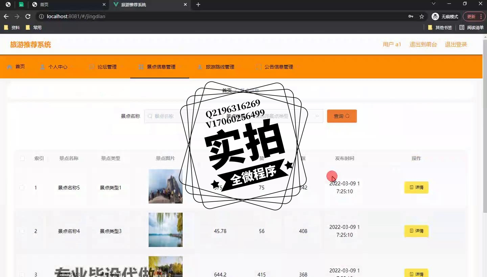This screenshot has height=277, width=487.
Task: Check the row checkbox for 景点名称5
Action: pyautogui.click(x=22, y=188)
